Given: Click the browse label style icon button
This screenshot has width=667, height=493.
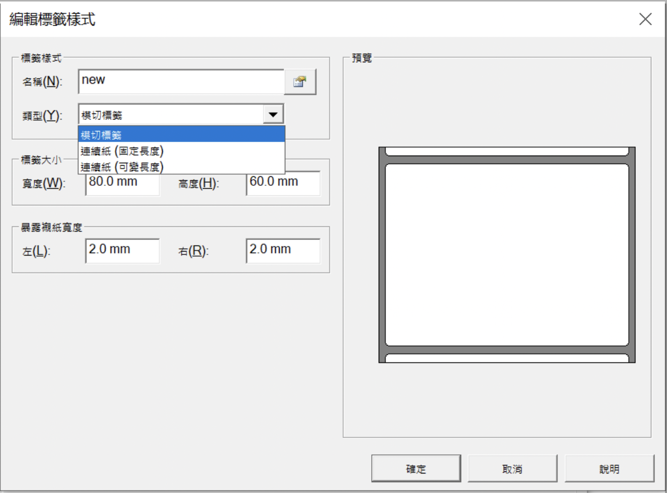Looking at the screenshot, I should [300, 82].
